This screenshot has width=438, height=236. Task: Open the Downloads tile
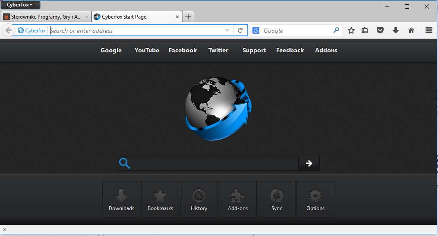[x=121, y=199]
